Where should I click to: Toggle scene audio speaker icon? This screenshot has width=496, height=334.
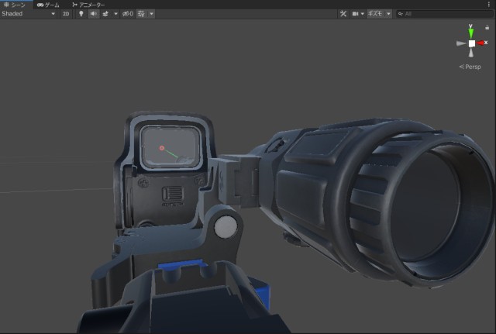93,14
